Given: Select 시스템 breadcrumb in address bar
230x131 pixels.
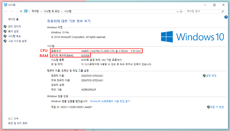Looking at the screenshot, I should click(68, 11).
